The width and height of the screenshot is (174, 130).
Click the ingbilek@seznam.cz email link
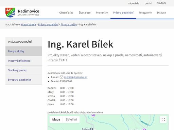point(76,77)
